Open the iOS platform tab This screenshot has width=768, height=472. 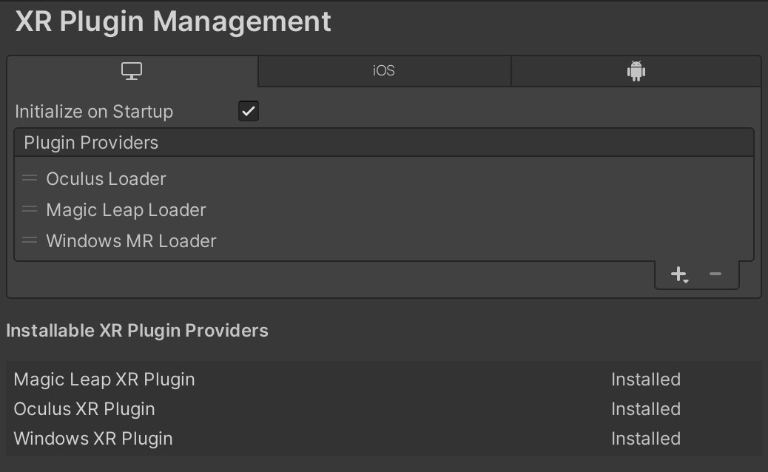384,71
